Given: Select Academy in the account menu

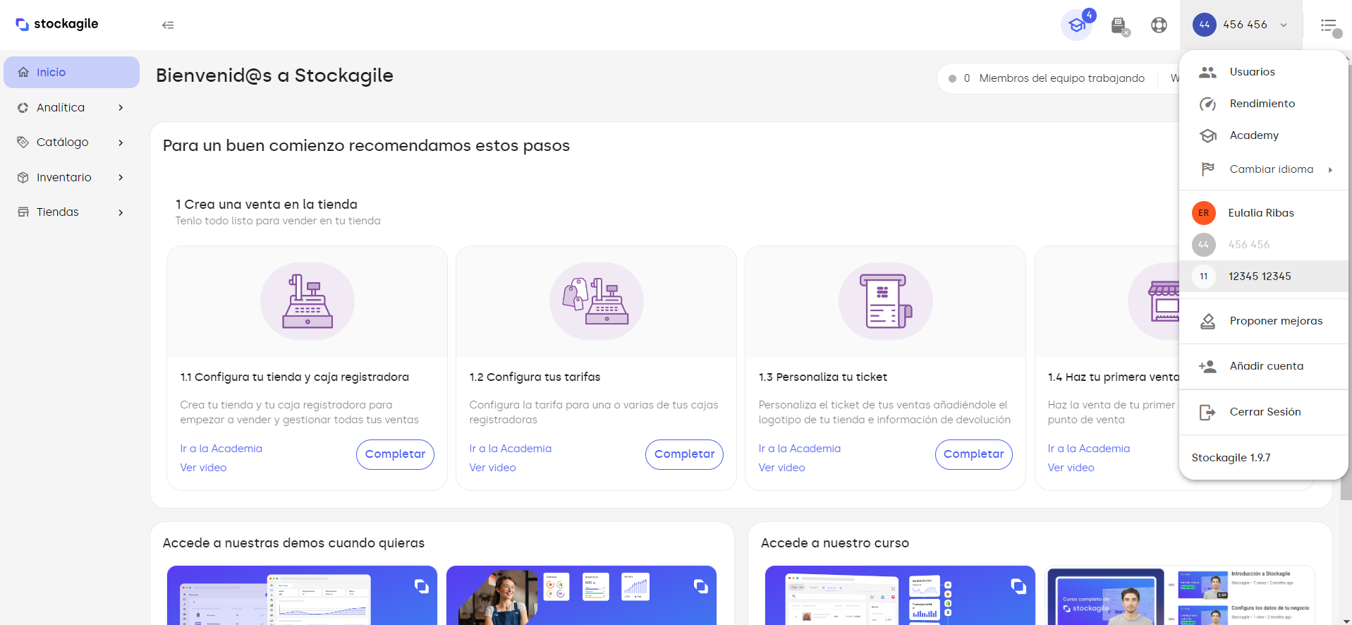Looking at the screenshot, I should (x=1264, y=135).
